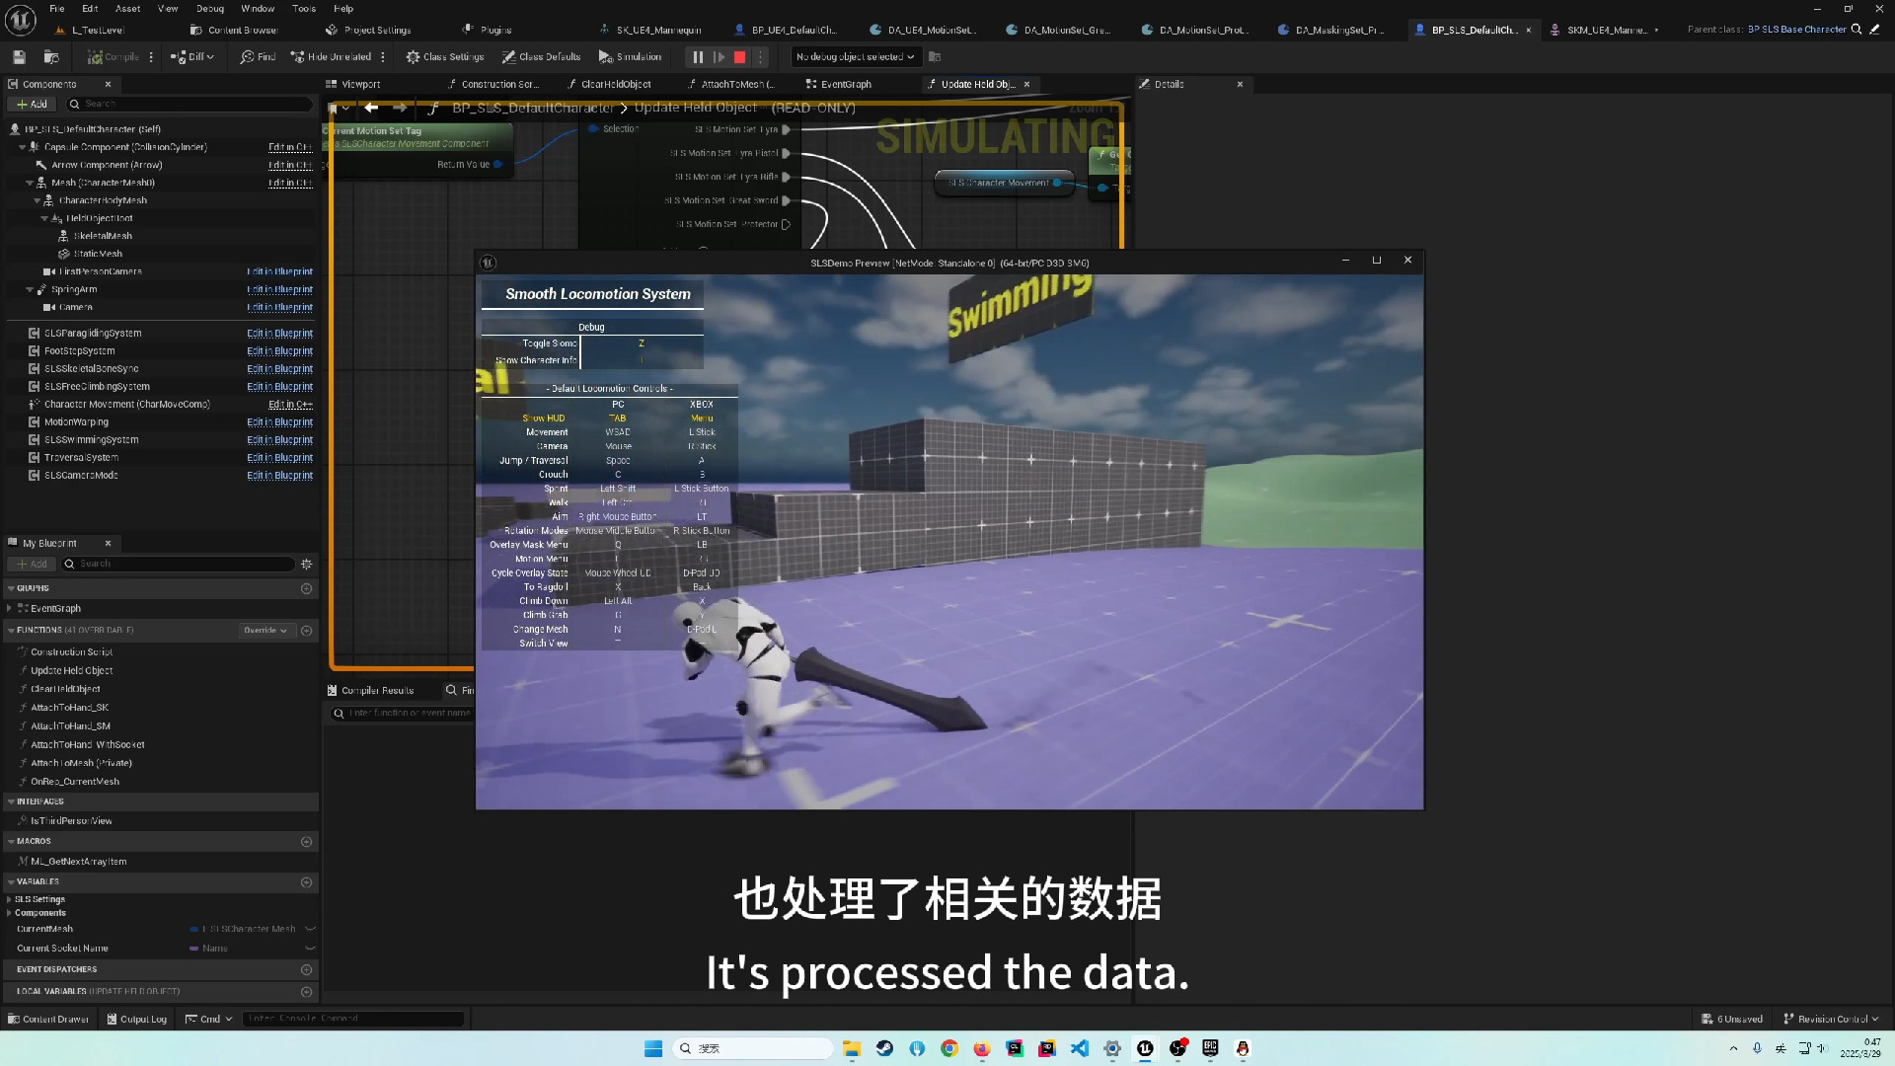Add a new macro with plus icon
This screenshot has height=1066, width=1895.
(x=307, y=842)
